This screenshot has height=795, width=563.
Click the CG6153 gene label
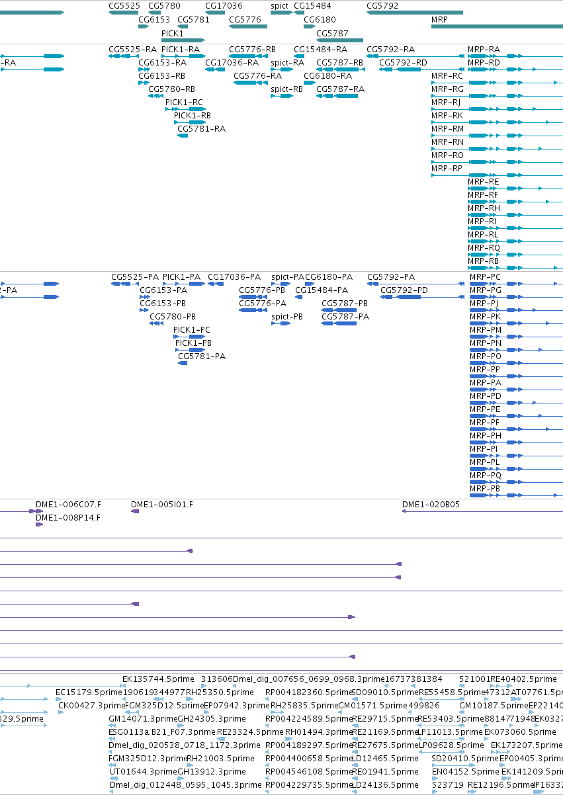click(x=154, y=20)
